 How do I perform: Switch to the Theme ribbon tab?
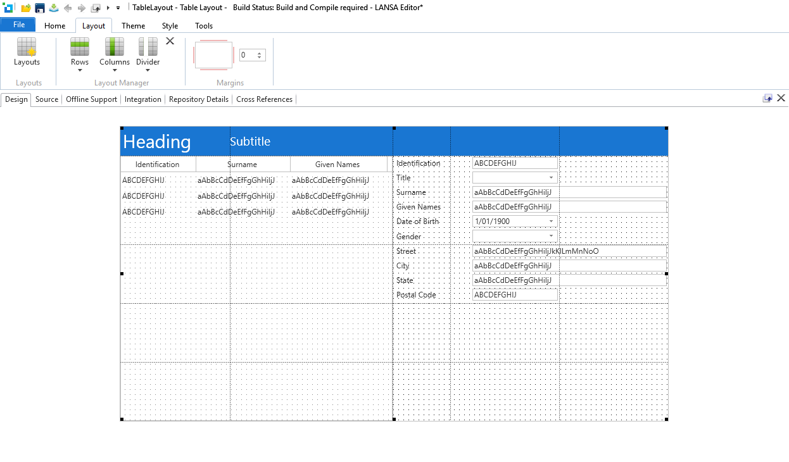click(133, 26)
